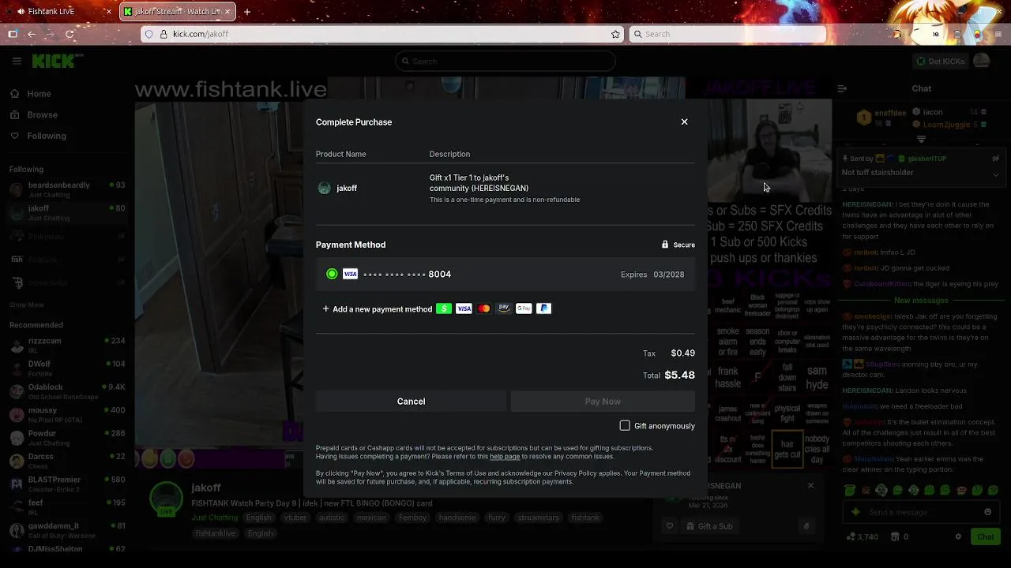Open the help page link
This screenshot has height=568, width=1011.
coord(505,457)
